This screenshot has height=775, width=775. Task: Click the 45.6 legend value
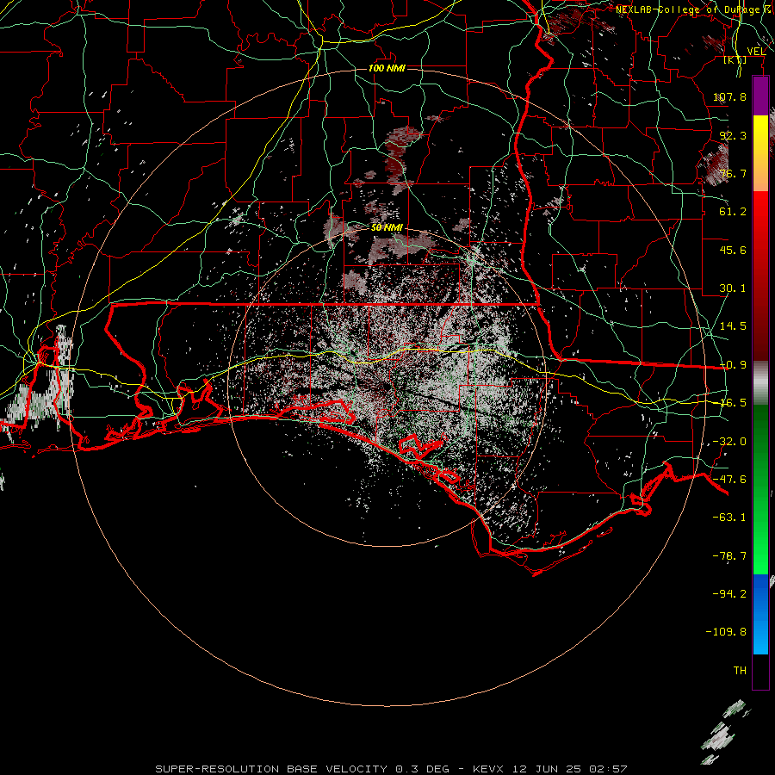click(733, 250)
